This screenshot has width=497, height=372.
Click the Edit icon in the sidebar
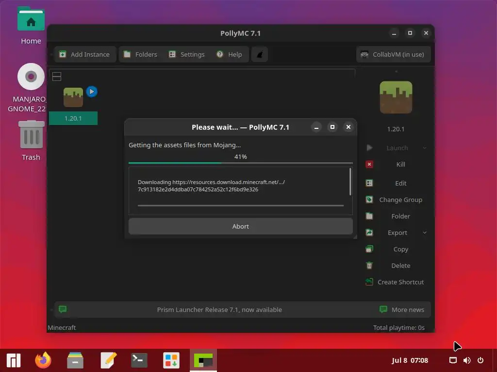click(369, 183)
